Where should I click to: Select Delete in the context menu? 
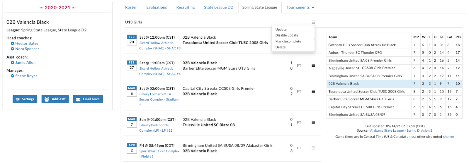(x=281, y=47)
